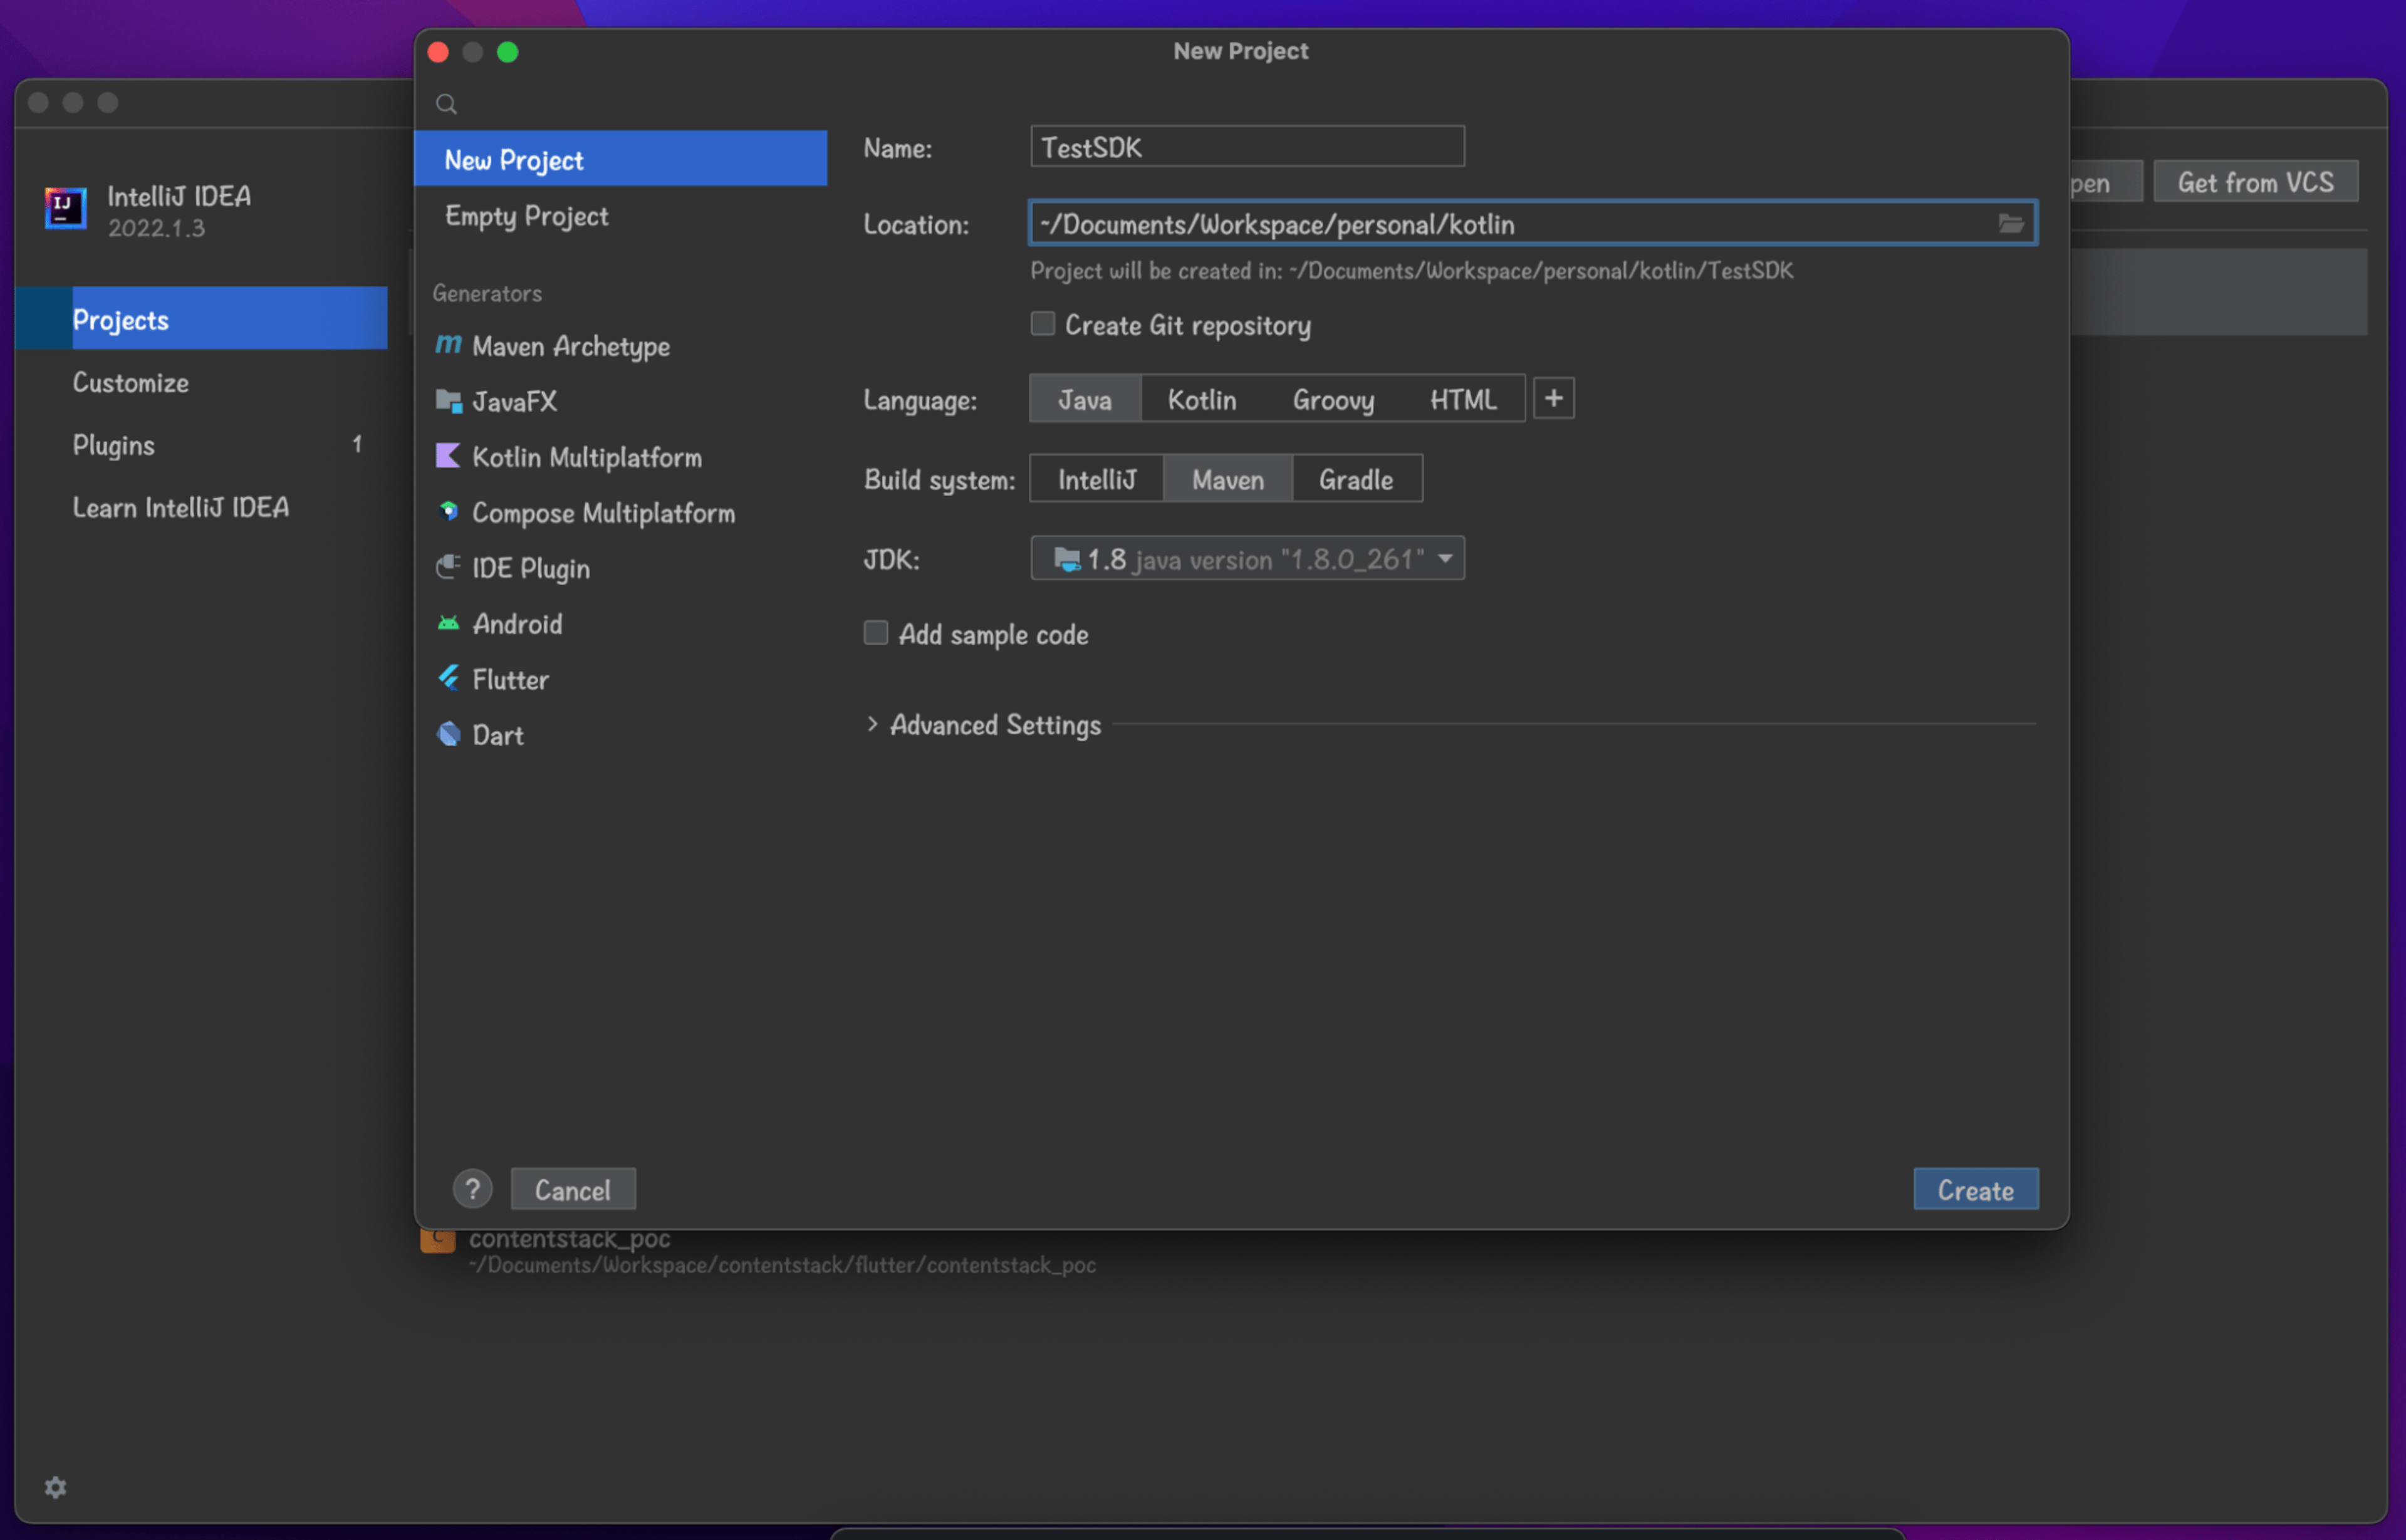The image size is (2406, 1540).
Task: Open settings gear in Welcome window
Action: pyautogui.click(x=55, y=1487)
